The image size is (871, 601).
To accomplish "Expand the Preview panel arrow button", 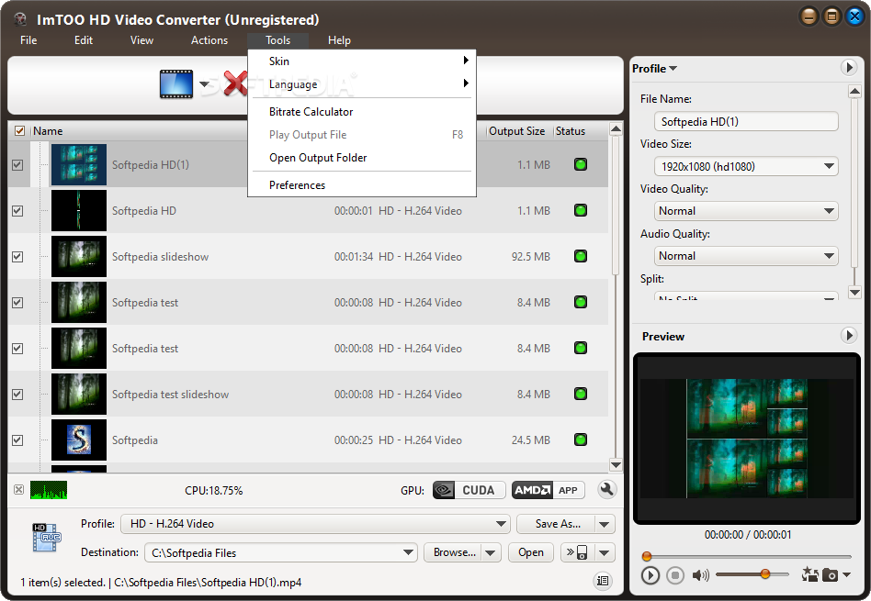I will click(x=848, y=335).
